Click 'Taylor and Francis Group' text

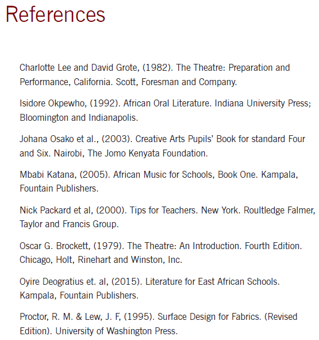tap(69, 224)
